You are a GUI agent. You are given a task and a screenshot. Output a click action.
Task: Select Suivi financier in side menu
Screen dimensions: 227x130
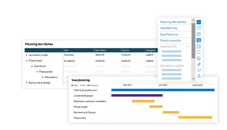[169, 34]
